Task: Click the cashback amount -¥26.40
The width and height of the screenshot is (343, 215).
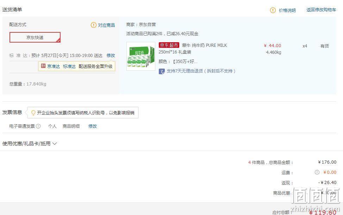Action: click(x=327, y=182)
